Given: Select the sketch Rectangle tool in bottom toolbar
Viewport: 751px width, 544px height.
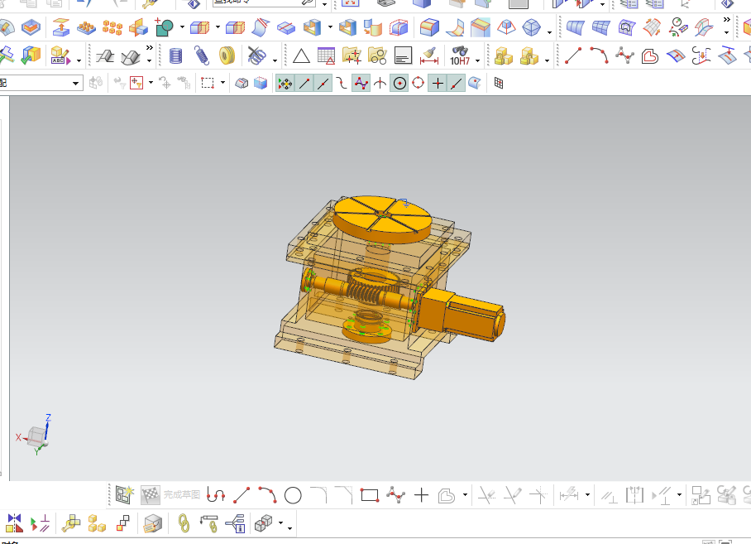Looking at the screenshot, I should coord(369,495).
